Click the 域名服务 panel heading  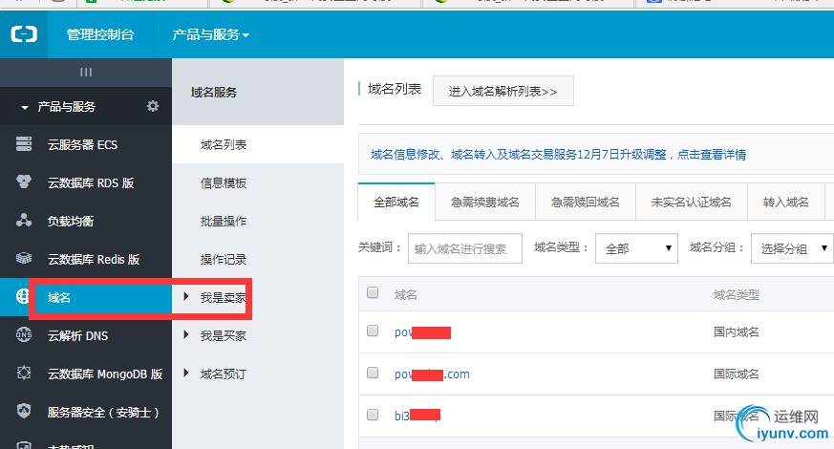(x=214, y=93)
